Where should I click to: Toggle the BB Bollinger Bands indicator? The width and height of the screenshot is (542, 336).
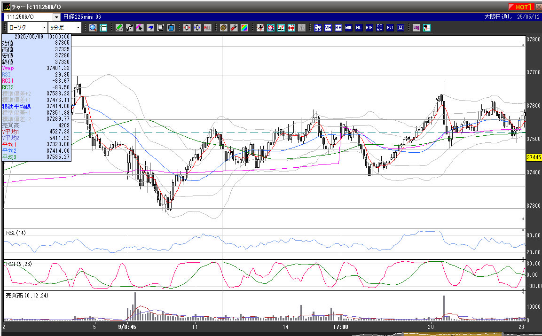(338, 28)
